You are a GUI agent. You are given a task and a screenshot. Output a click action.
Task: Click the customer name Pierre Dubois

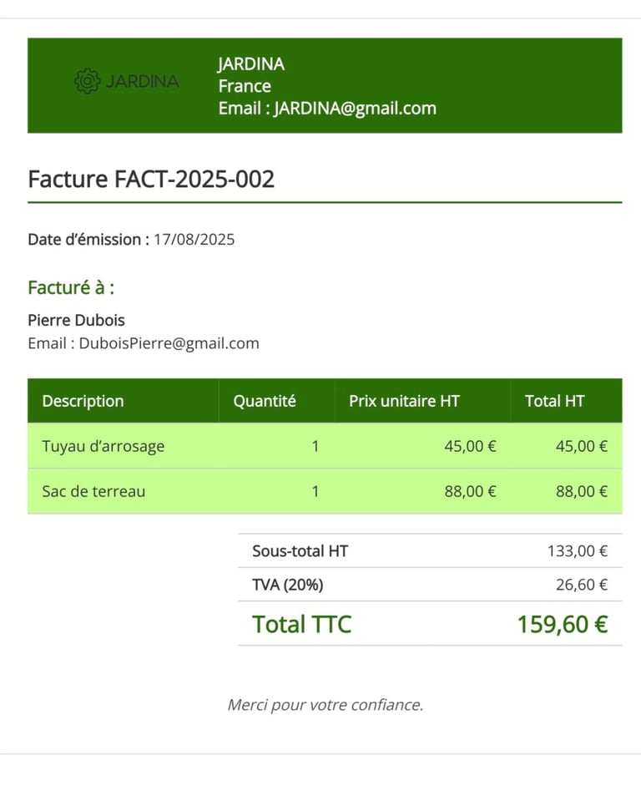pos(76,320)
